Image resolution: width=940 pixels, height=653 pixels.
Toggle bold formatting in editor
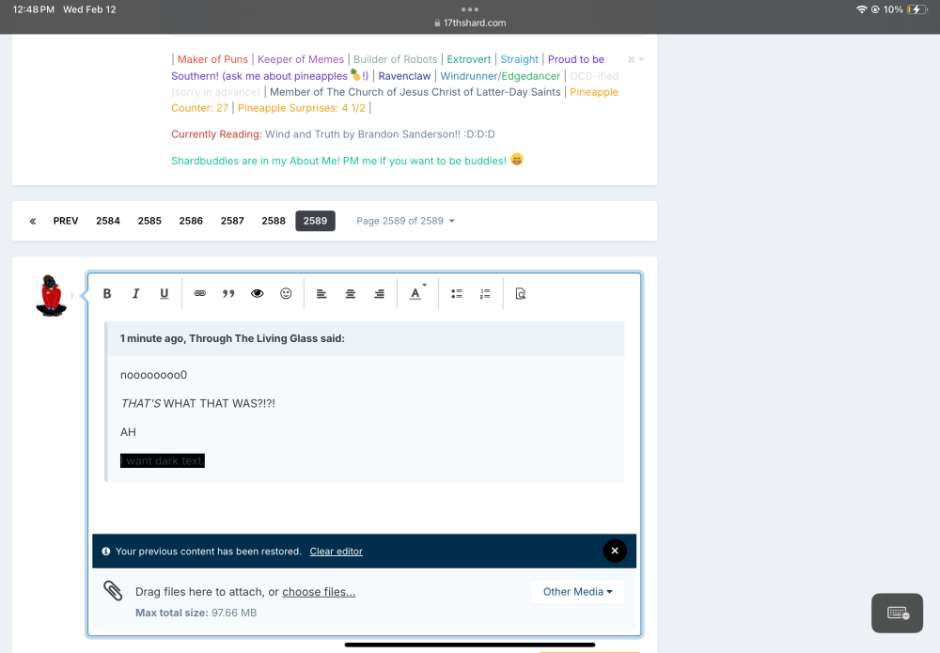107,293
